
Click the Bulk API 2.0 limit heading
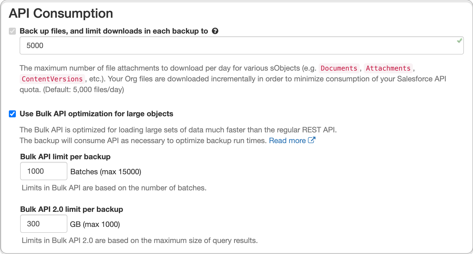point(72,209)
